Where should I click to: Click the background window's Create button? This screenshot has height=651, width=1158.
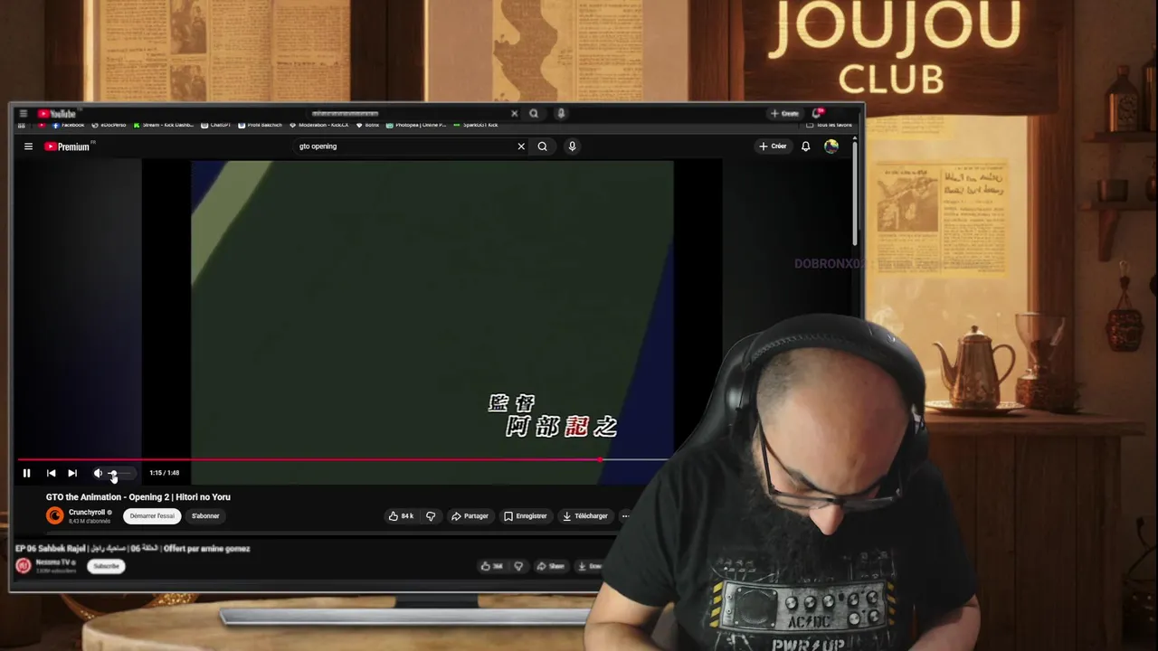[785, 114]
